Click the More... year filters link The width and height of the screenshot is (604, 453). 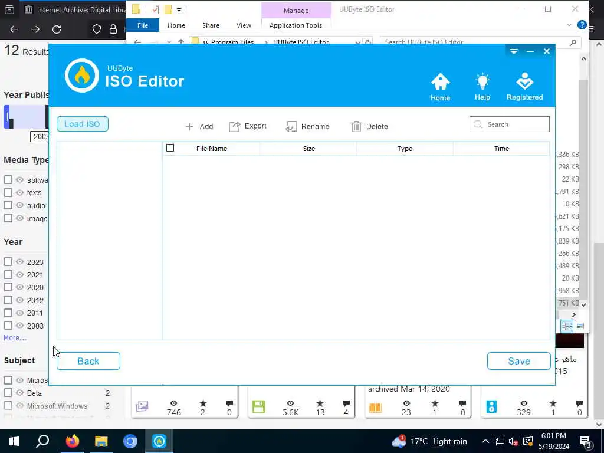[15, 338]
